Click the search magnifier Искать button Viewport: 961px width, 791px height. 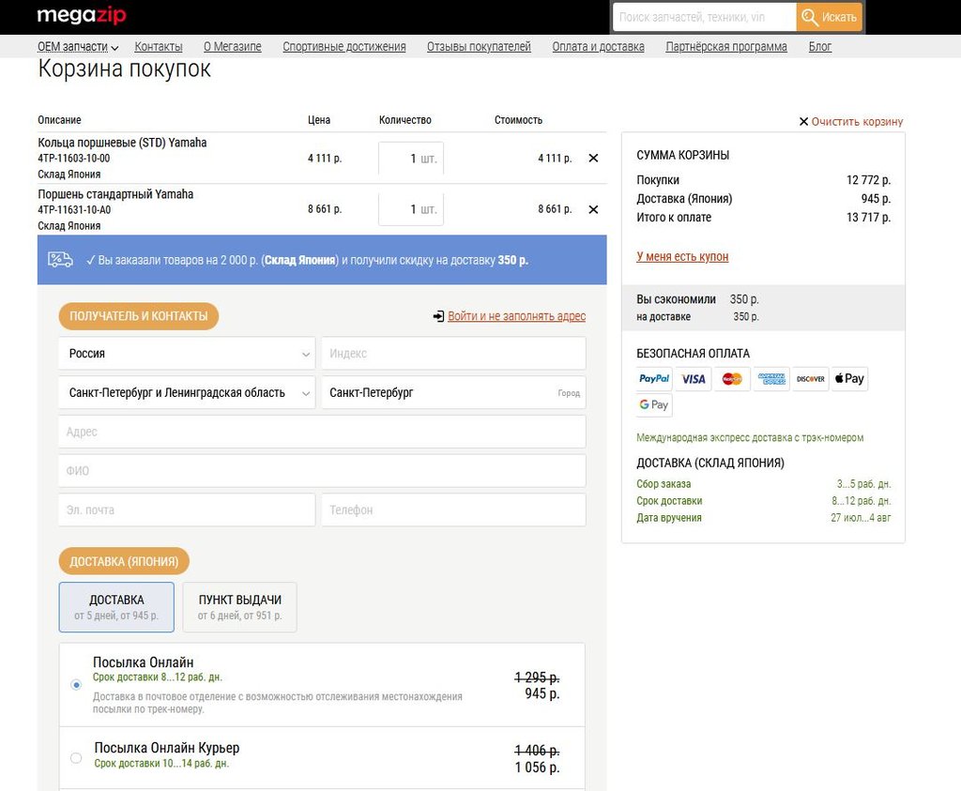[x=830, y=17]
